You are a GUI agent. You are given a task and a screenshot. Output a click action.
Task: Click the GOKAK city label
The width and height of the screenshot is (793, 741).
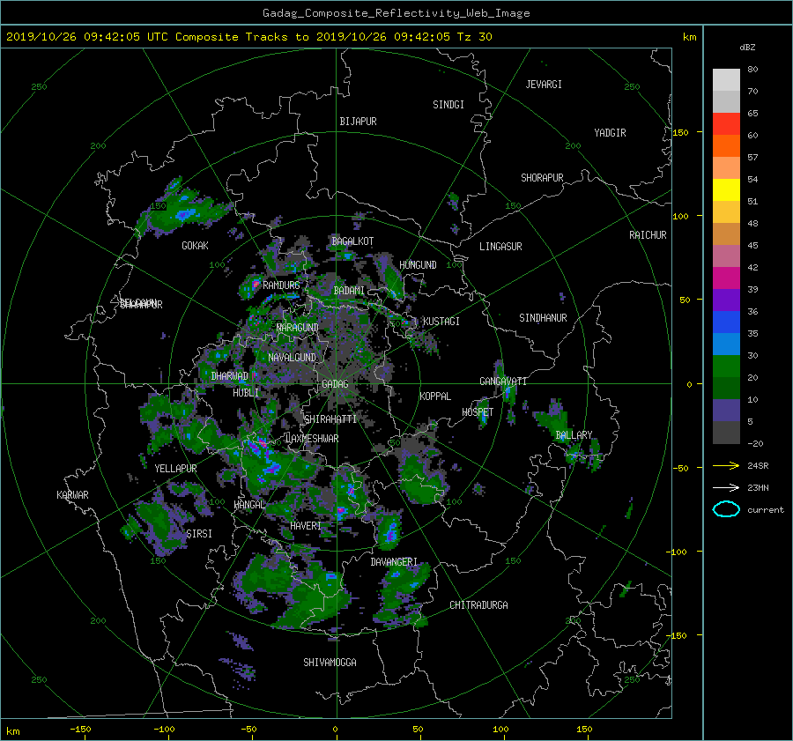[196, 246]
